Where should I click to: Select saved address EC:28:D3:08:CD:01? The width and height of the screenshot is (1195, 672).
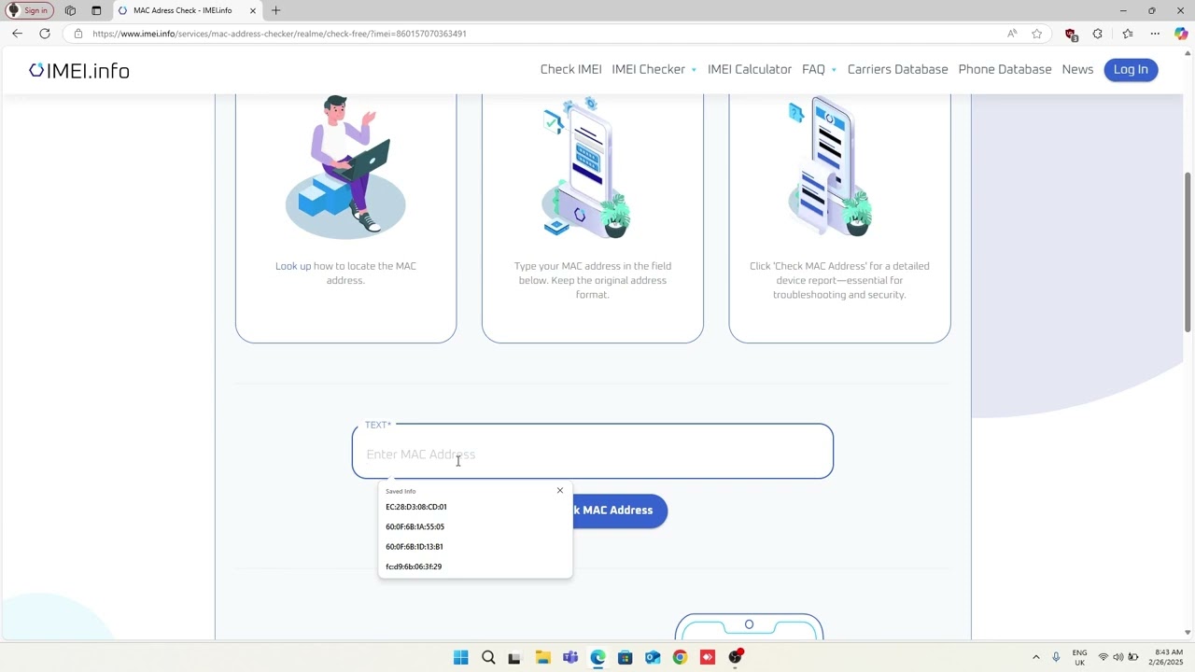[x=474, y=507]
